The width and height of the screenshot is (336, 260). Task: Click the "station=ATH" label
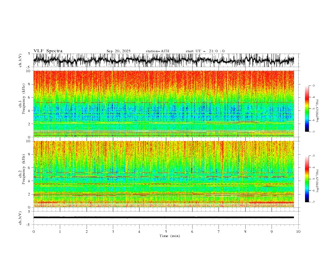[x=157, y=51]
